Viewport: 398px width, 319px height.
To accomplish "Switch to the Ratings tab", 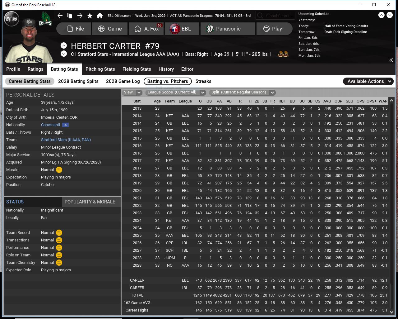I will [x=35, y=69].
